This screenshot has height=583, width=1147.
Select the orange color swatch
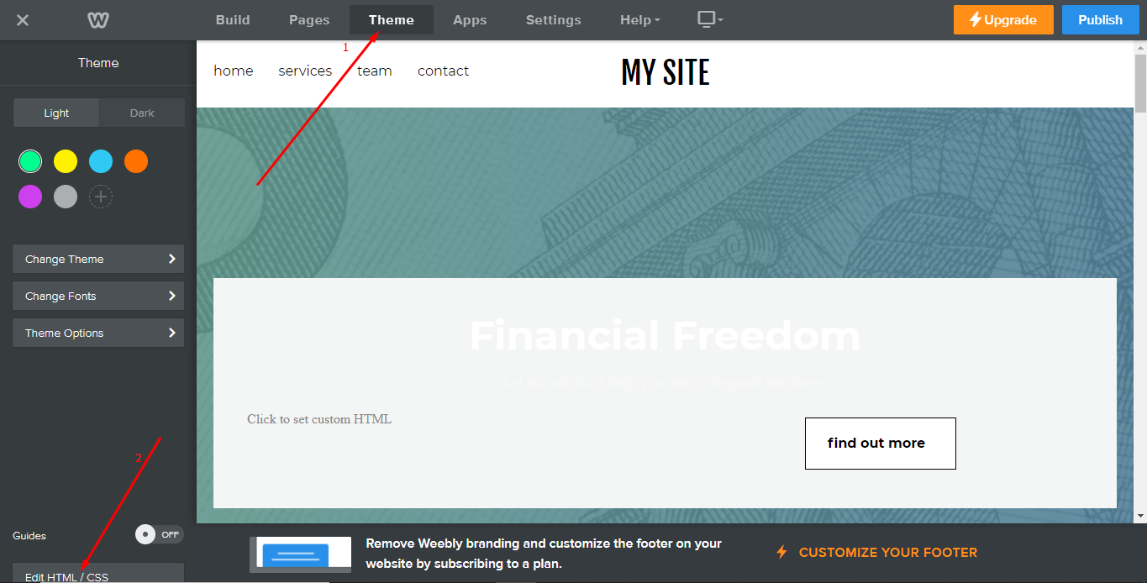point(136,161)
